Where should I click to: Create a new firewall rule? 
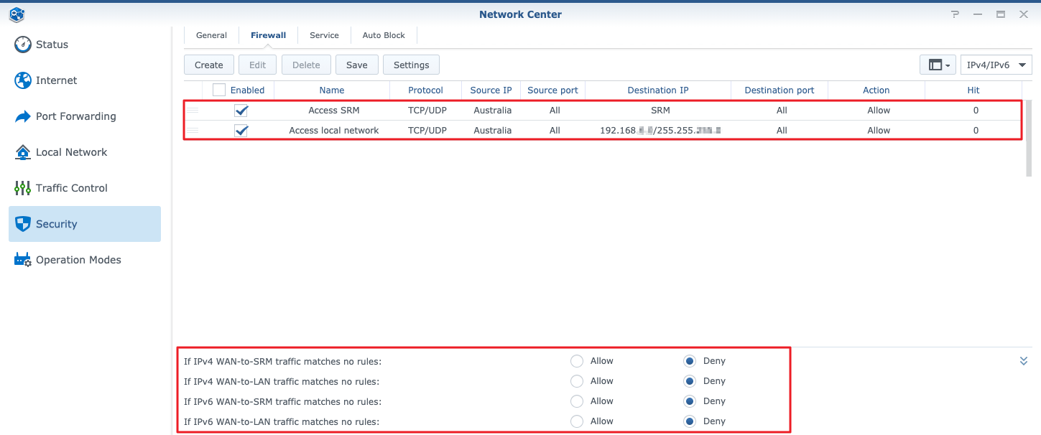208,65
